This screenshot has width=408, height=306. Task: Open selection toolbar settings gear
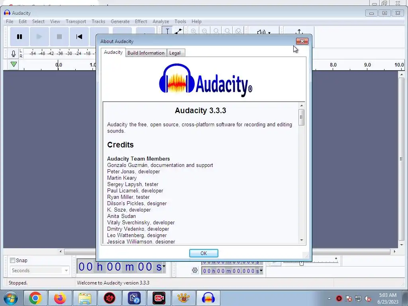point(194,271)
